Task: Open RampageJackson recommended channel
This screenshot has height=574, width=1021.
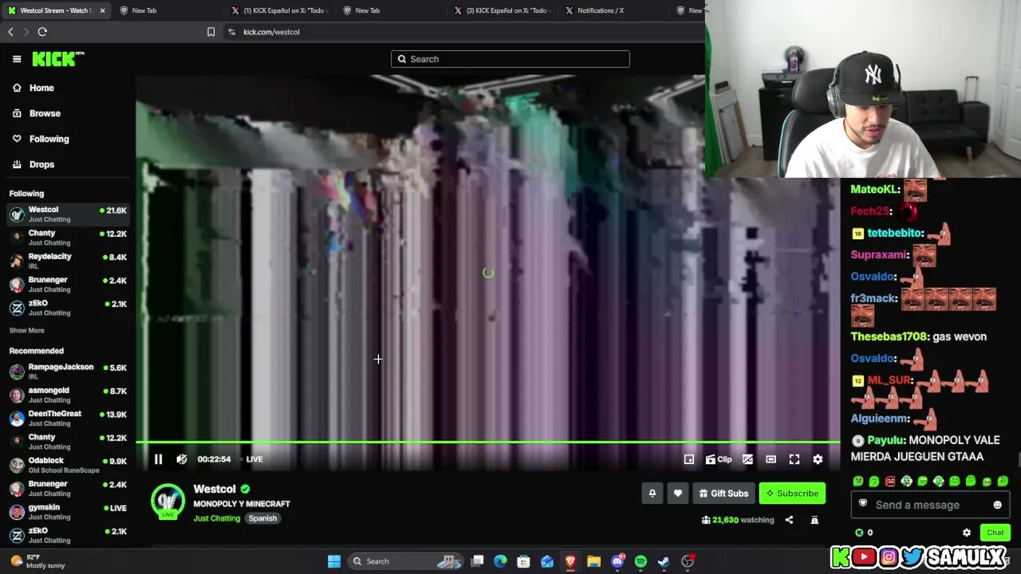Action: (x=68, y=372)
